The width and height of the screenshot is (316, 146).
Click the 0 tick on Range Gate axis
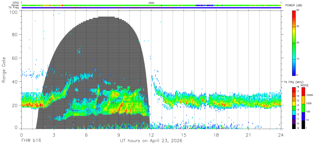(x=16, y=127)
